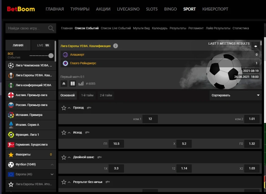Viewport: 266px width, 194px height.
Task: Click the search magnifier icon
Action: [x=51, y=28]
